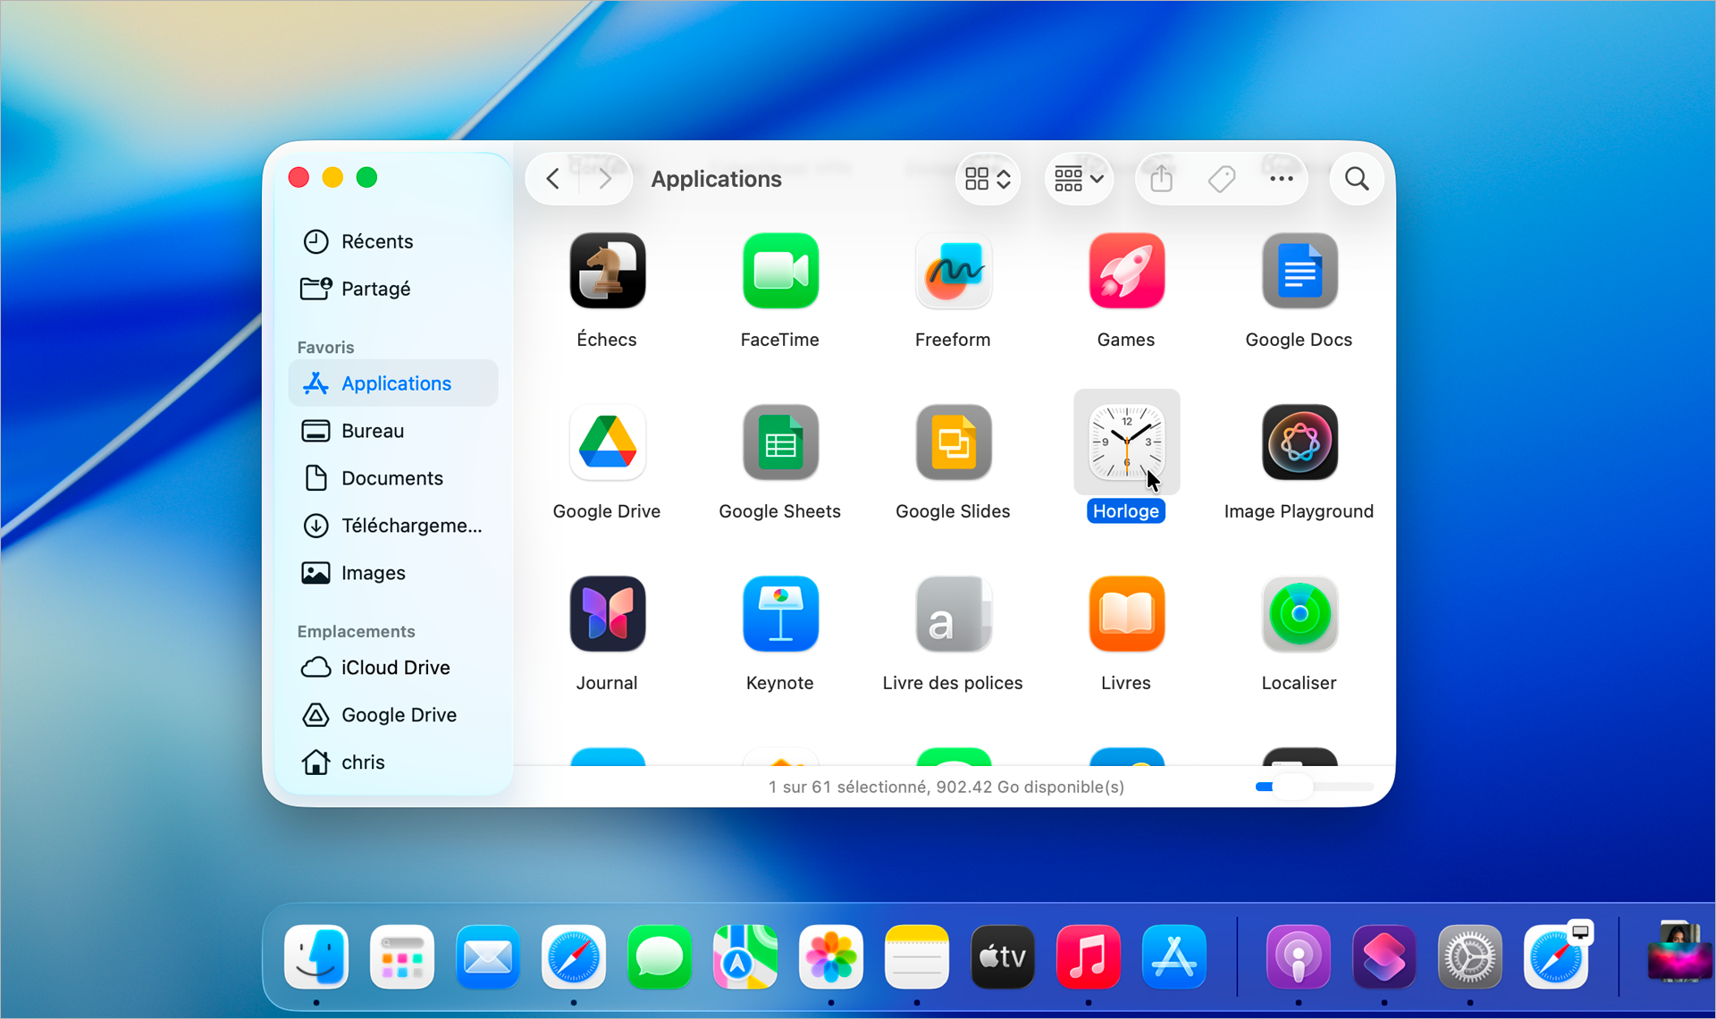The width and height of the screenshot is (1716, 1019).
Task: Click the Livre des polices label
Action: click(953, 683)
